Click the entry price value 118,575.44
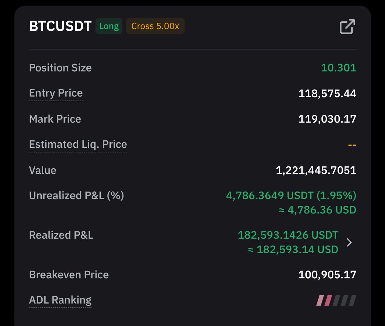This screenshot has width=385, height=326. [x=327, y=93]
